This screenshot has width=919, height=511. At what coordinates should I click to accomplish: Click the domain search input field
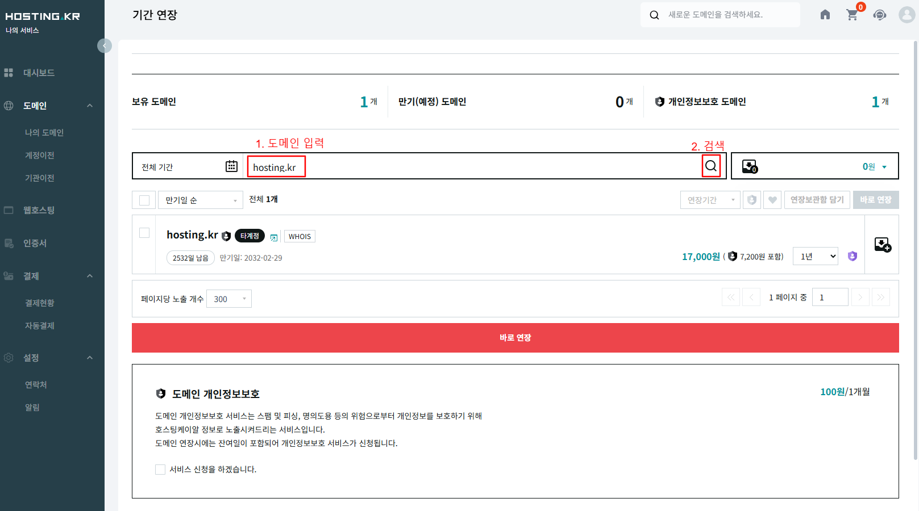[x=472, y=167]
